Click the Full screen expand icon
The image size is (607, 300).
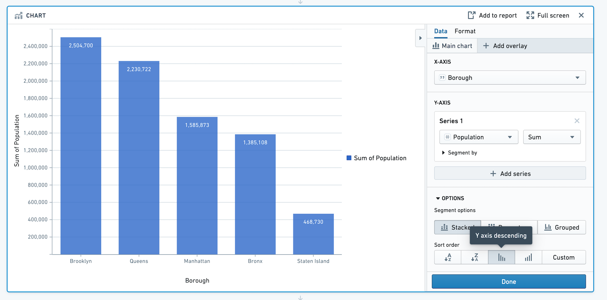coord(530,15)
